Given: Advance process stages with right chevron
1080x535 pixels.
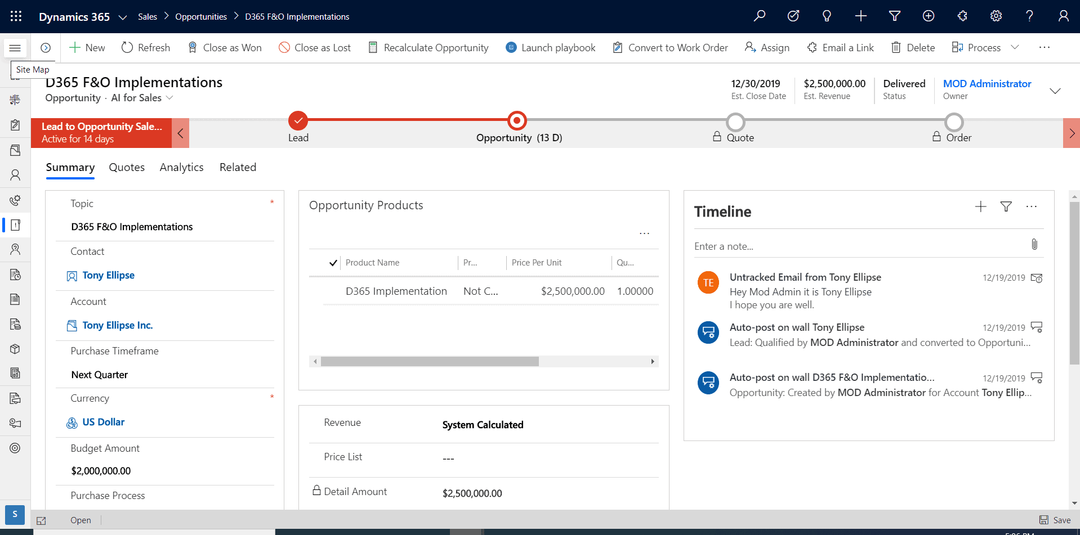Looking at the screenshot, I should [x=1072, y=133].
